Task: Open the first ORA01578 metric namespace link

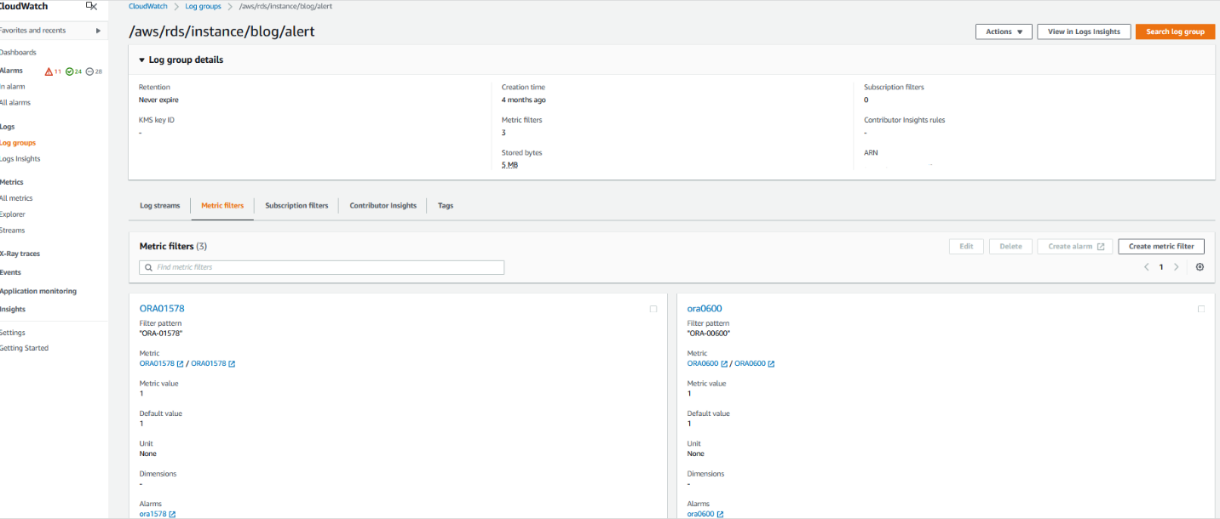Action: [x=161, y=363]
